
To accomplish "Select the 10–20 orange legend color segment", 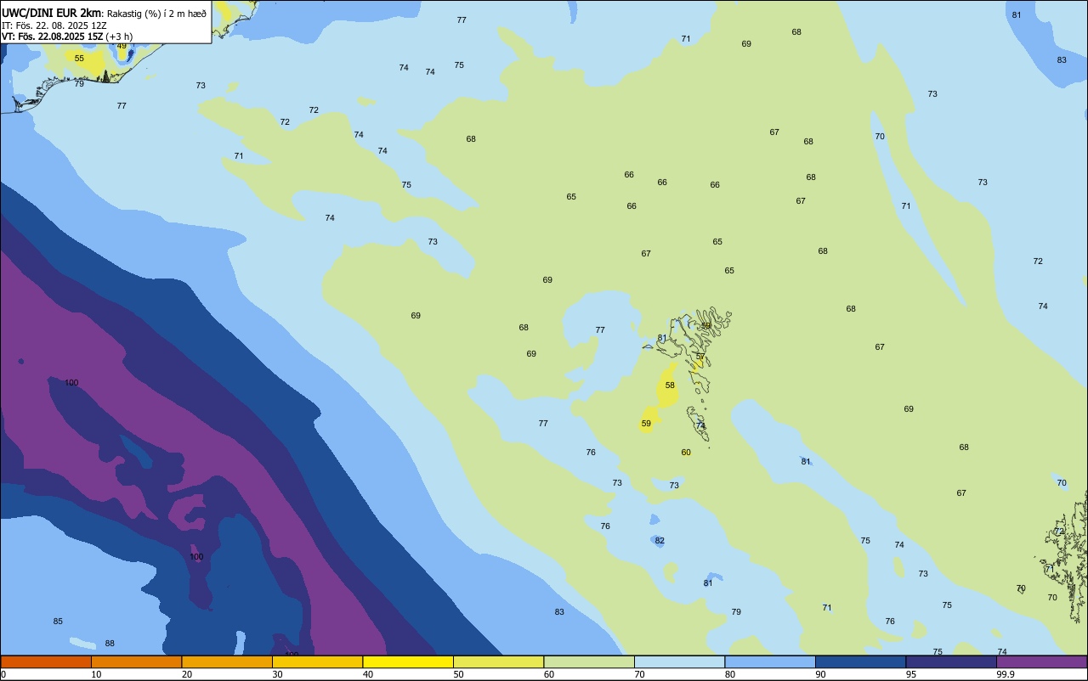I will pyautogui.click(x=136, y=661).
